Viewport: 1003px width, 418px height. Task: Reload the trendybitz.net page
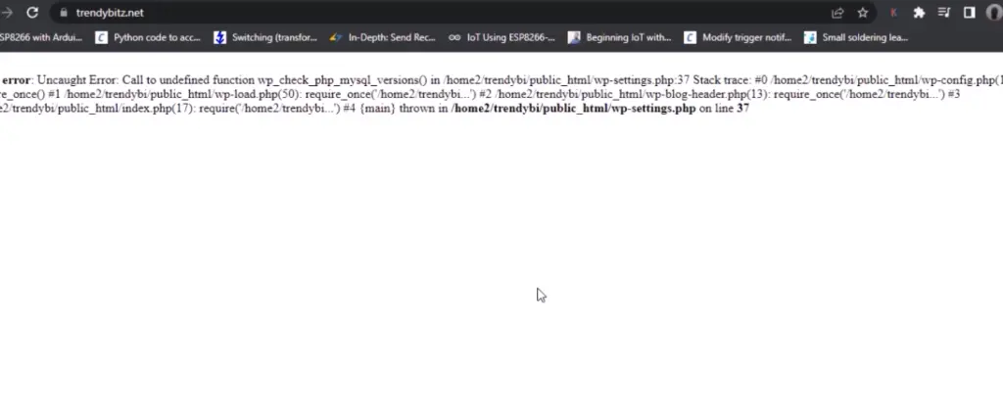pos(32,12)
